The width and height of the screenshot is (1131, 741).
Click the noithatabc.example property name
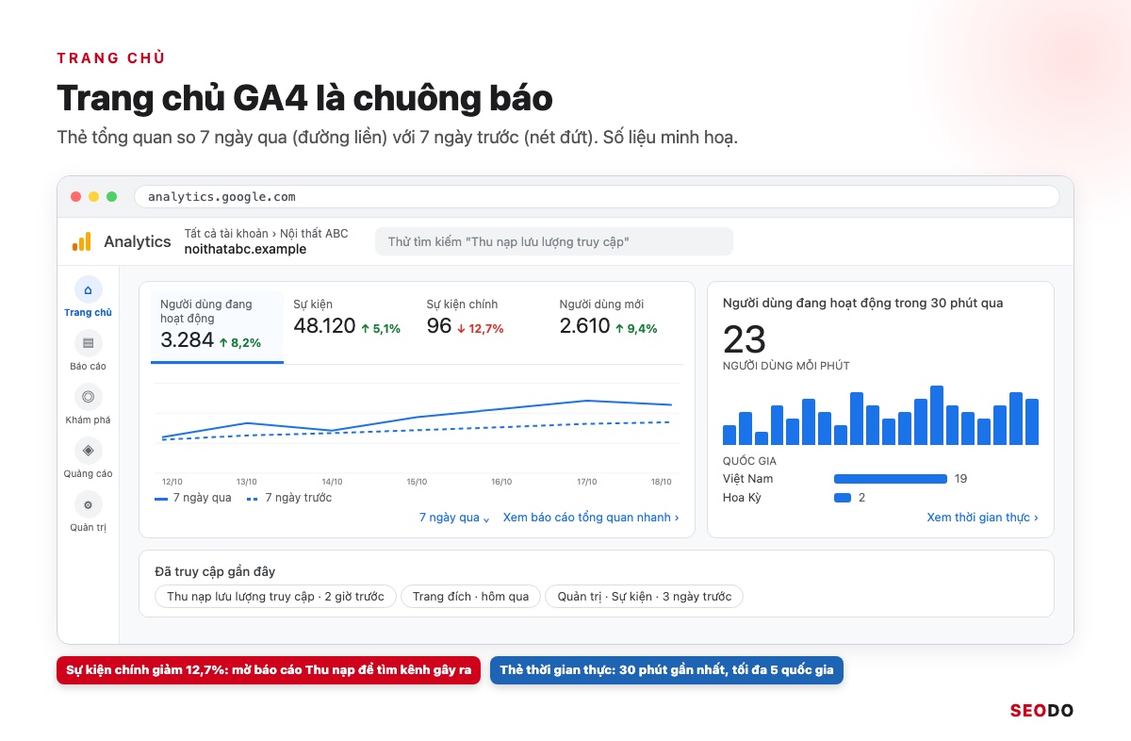click(245, 250)
